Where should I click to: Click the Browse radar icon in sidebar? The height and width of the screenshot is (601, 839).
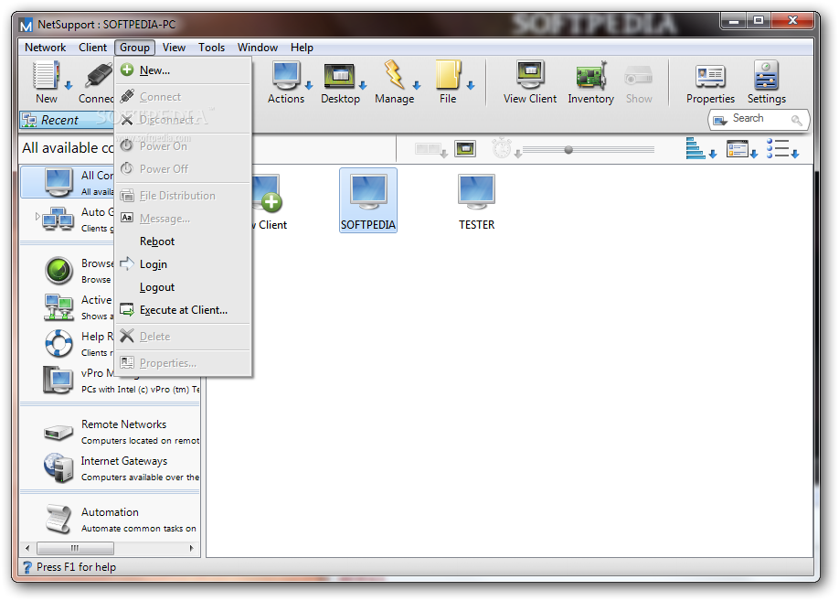[58, 270]
